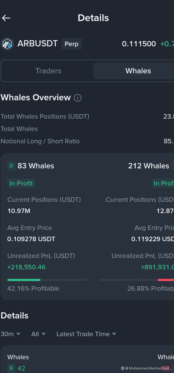174x373 pixels.
Task: Go back using the left arrow
Action: click(6, 18)
